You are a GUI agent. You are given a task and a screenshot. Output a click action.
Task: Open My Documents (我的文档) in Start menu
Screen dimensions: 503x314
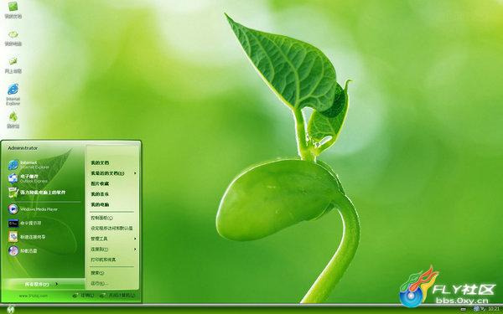point(100,162)
